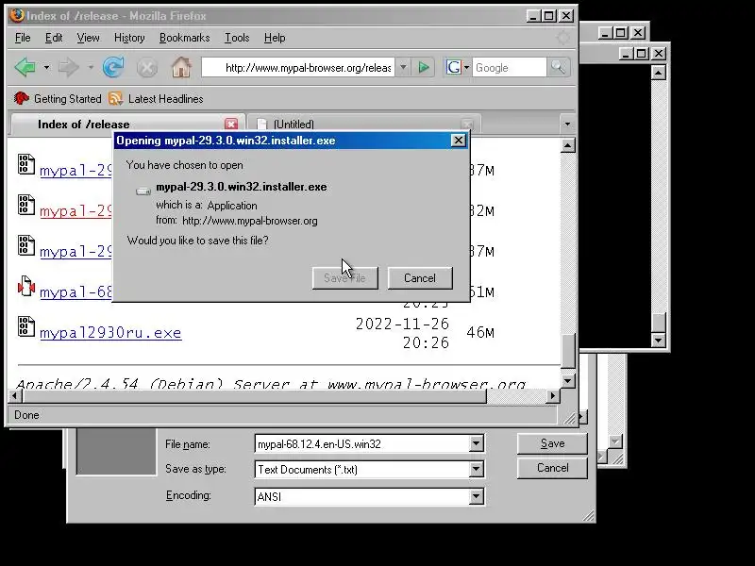Click the binary file icon of the red visited mypal-29 link

(26, 205)
